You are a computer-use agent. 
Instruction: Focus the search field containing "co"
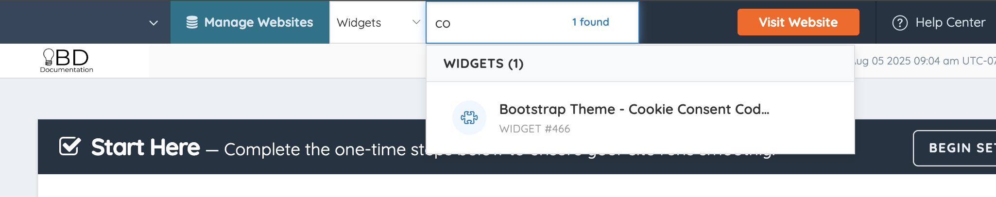click(532, 23)
